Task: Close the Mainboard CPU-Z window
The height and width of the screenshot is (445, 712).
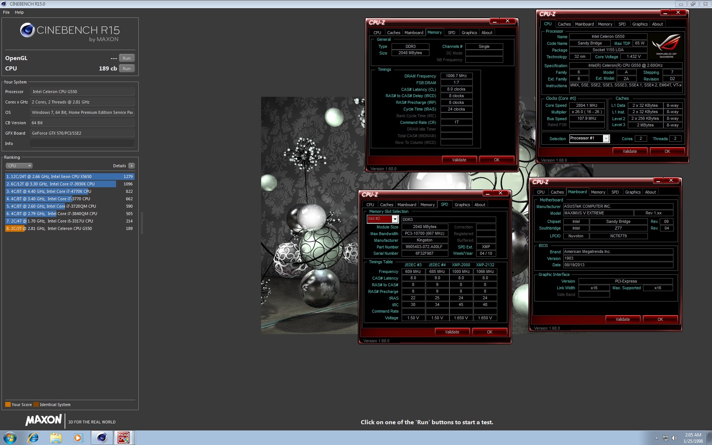Action: coord(670,180)
